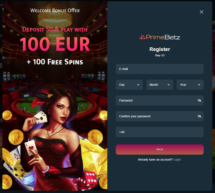The width and height of the screenshot is (215, 193).
Task: Click the Month dropdown chevron arrow
Action: (x=169, y=85)
